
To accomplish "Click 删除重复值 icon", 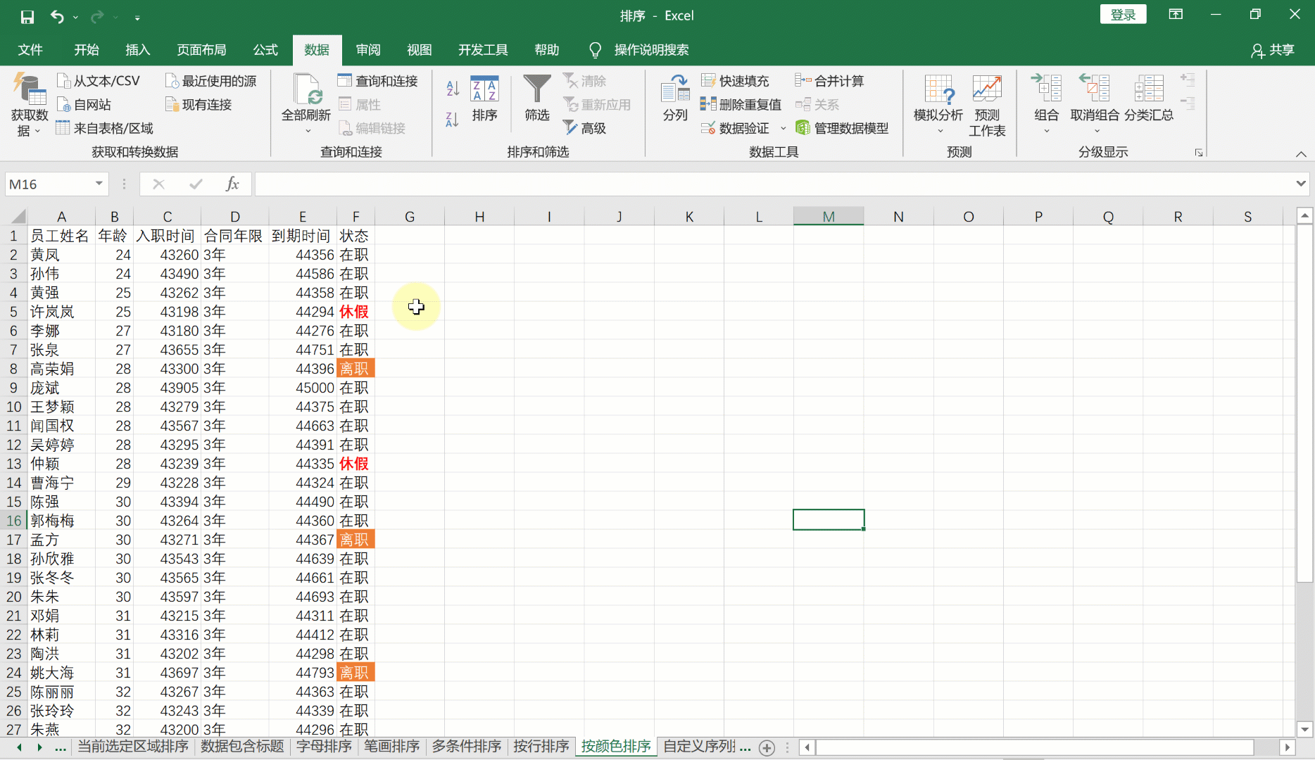I will (741, 105).
